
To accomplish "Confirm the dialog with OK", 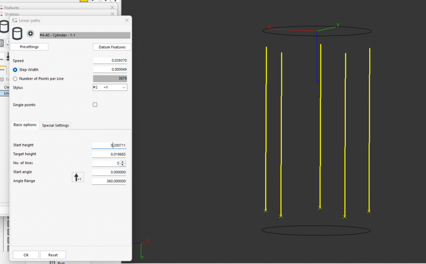I will [x=26, y=255].
